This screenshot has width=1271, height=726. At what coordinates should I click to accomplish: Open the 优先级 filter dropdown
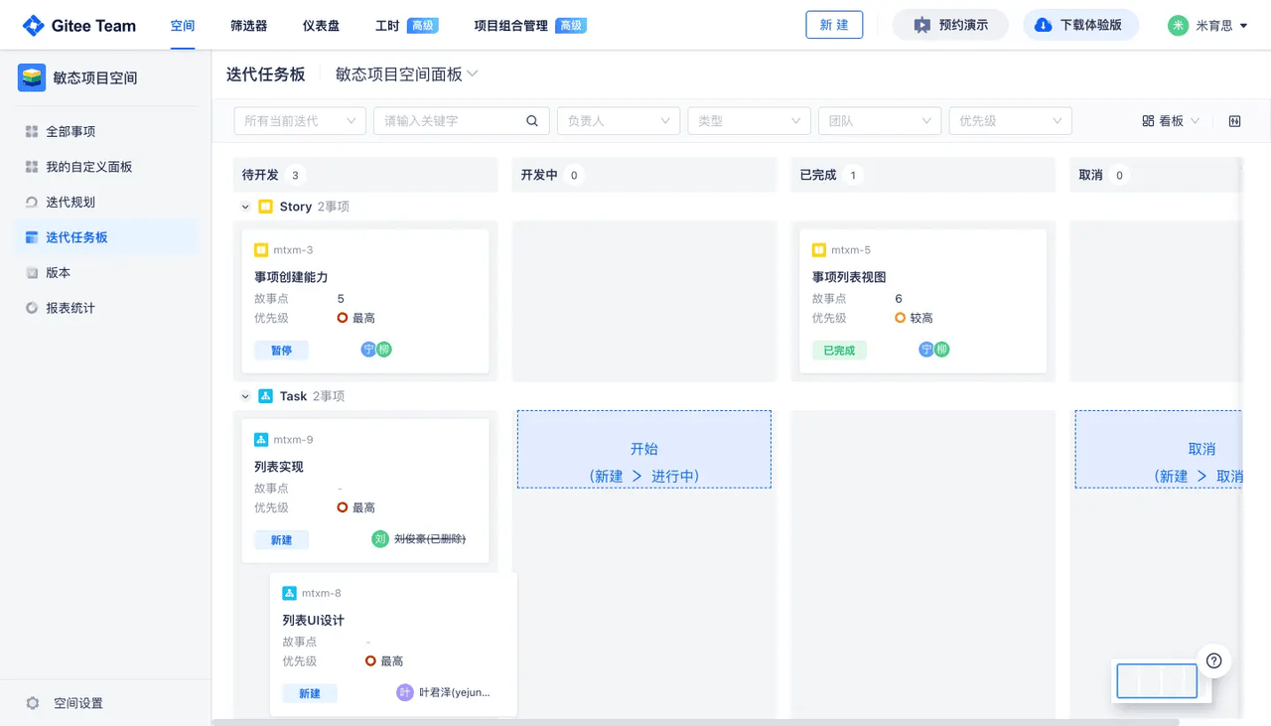pyautogui.click(x=1010, y=121)
